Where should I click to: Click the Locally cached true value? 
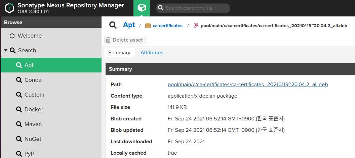point(172,153)
